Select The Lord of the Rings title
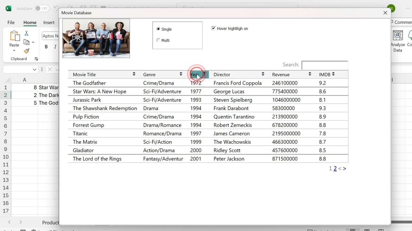This screenshot has width=412, height=231. pyautogui.click(x=97, y=158)
